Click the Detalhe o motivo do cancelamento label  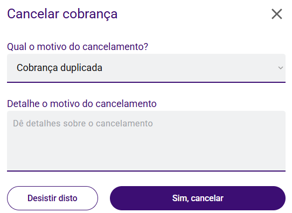coord(82,103)
